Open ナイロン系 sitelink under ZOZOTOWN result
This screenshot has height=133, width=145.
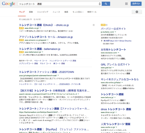pos(76,84)
